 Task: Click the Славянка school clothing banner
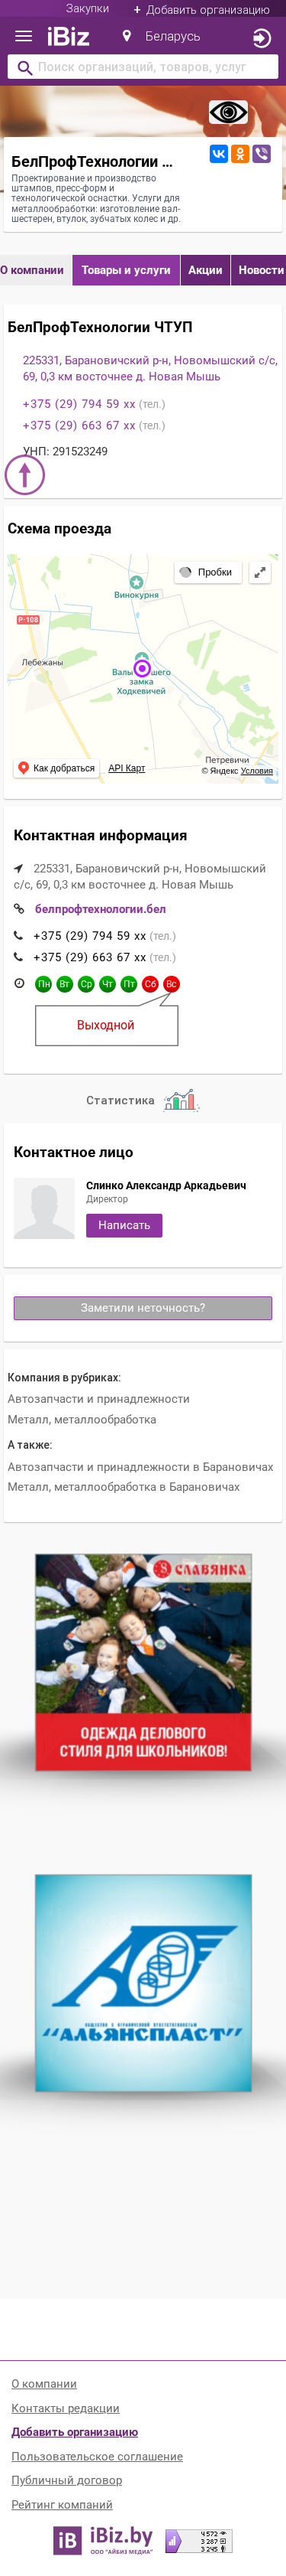[x=143, y=1662]
